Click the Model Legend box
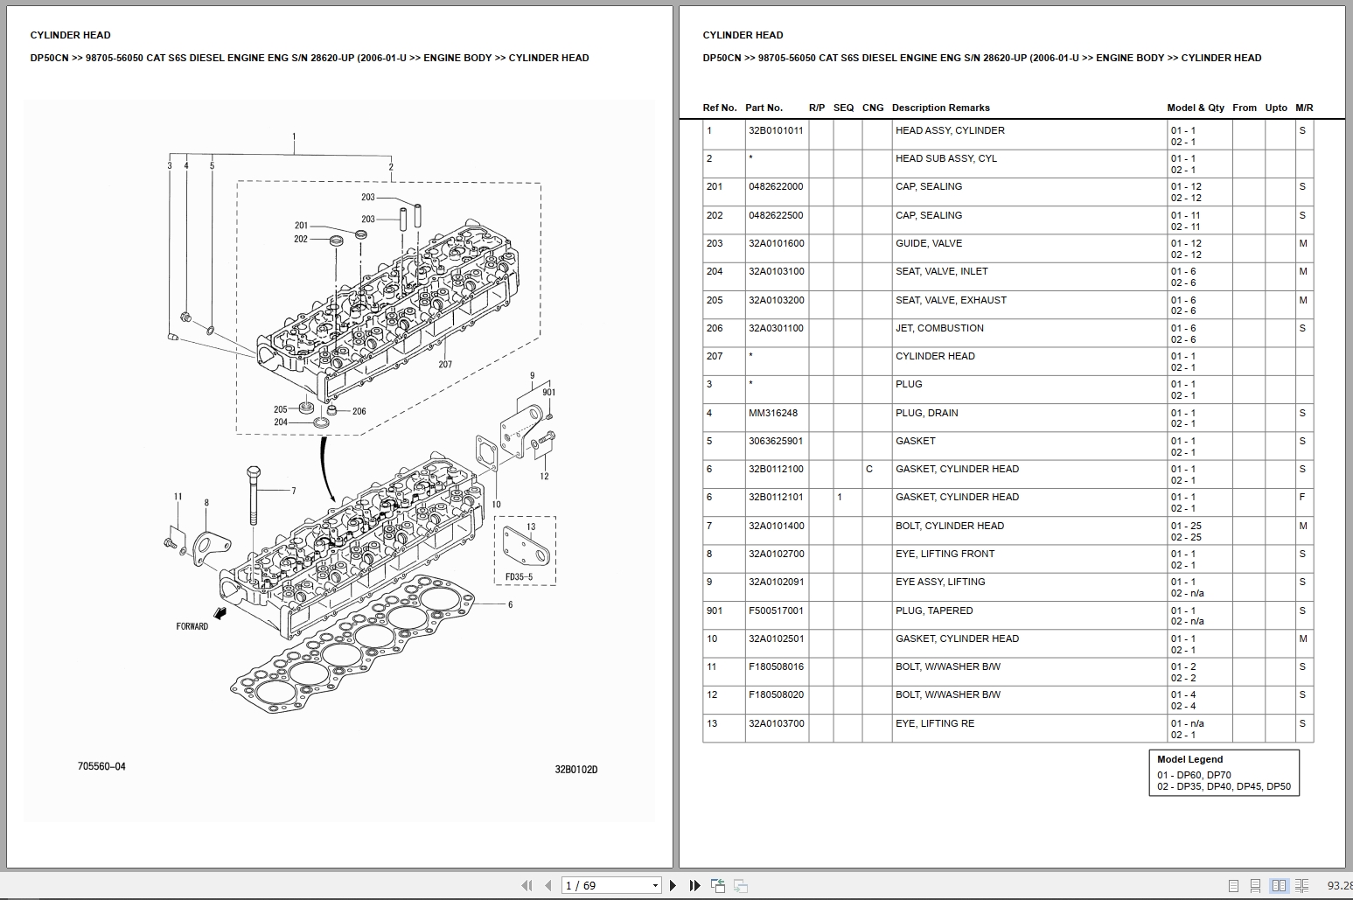This screenshot has height=900, width=1353. [1224, 772]
